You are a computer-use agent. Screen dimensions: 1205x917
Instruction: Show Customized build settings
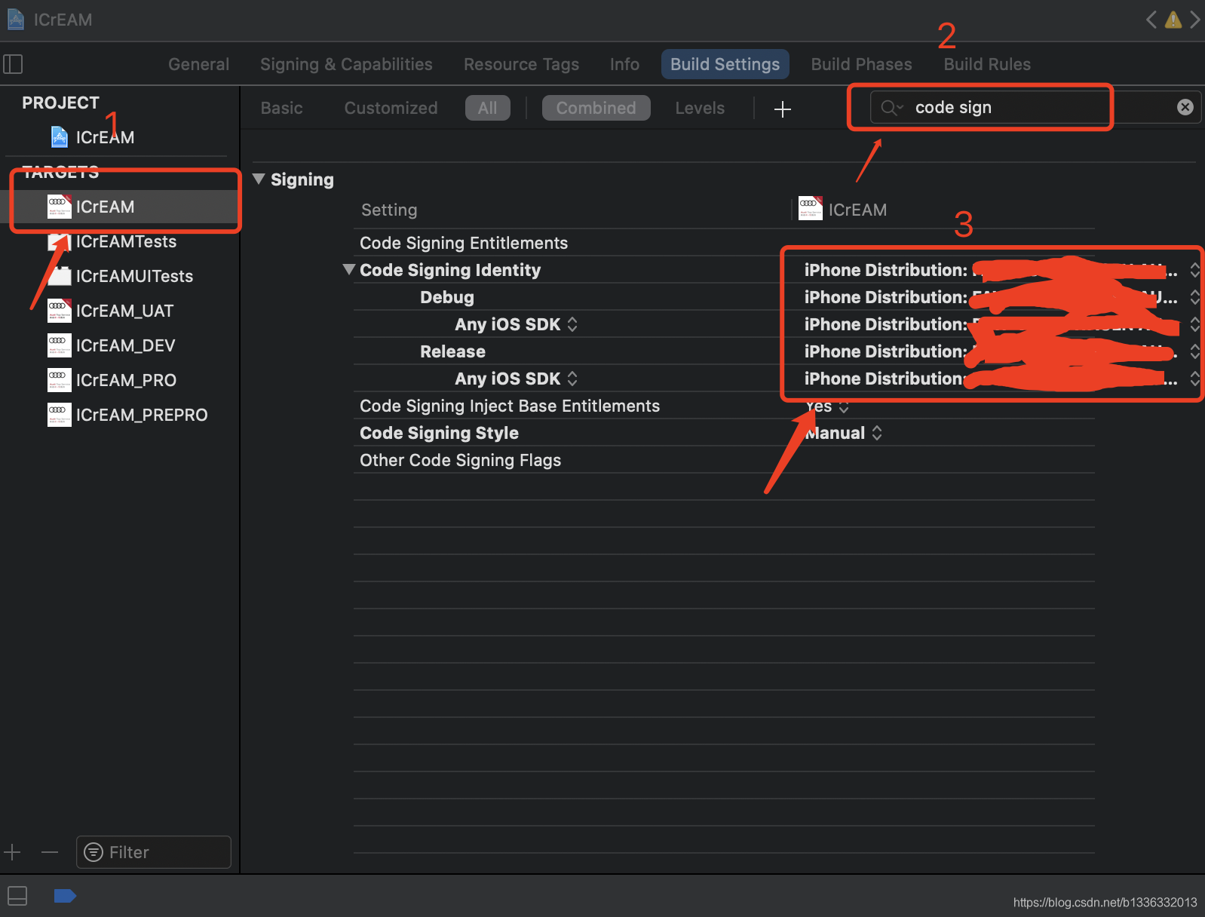tap(391, 108)
